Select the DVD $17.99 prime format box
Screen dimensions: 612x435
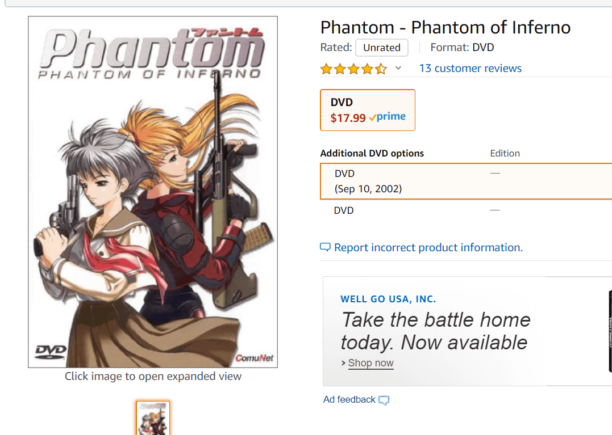(368, 110)
